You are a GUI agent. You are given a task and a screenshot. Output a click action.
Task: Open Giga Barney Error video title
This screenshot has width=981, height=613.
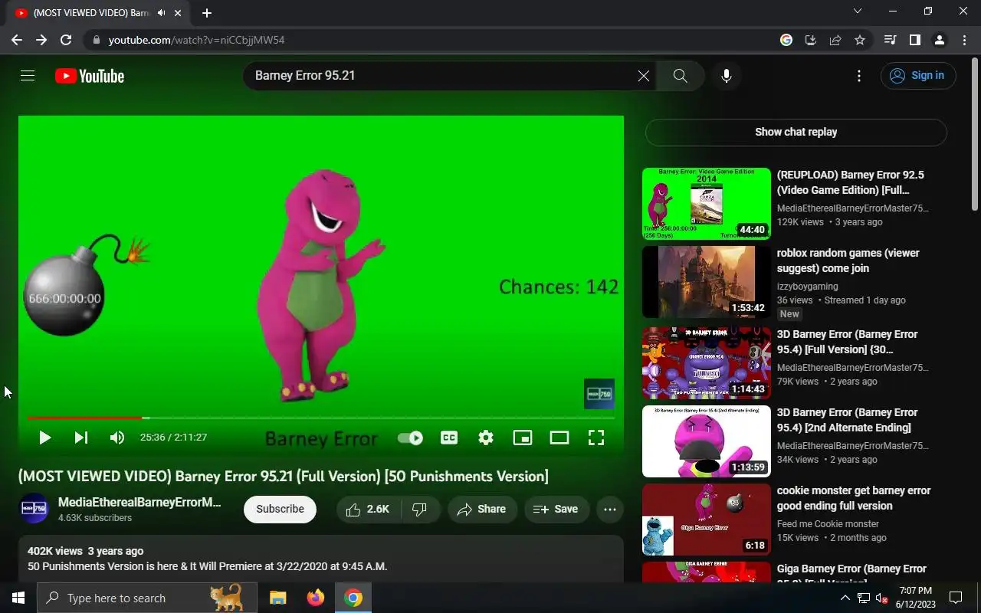click(x=852, y=573)
